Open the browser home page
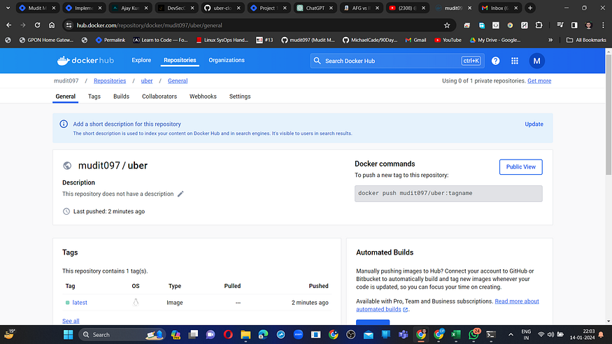Screen dimensions: 612x344 [52, 25]
